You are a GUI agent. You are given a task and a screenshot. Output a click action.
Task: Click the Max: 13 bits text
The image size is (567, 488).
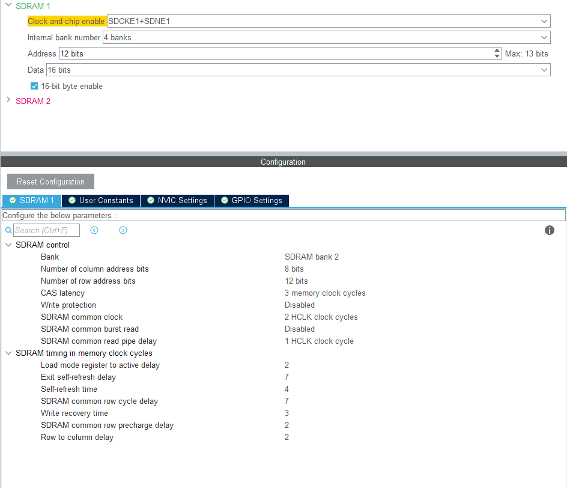click(526, 53)
